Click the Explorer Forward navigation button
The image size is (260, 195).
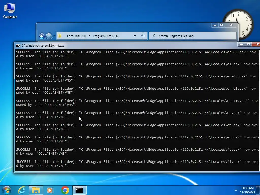tap(48, 36)
